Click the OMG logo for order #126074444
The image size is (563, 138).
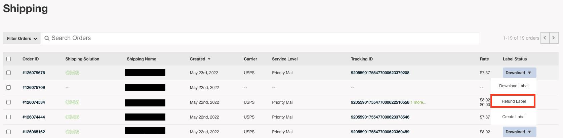72,117
